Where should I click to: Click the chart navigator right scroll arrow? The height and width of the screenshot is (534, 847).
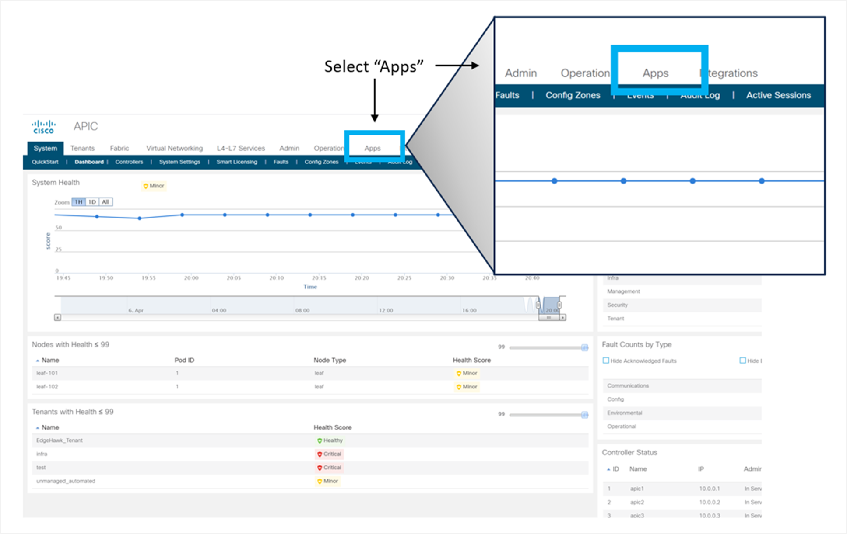(563, 318)
